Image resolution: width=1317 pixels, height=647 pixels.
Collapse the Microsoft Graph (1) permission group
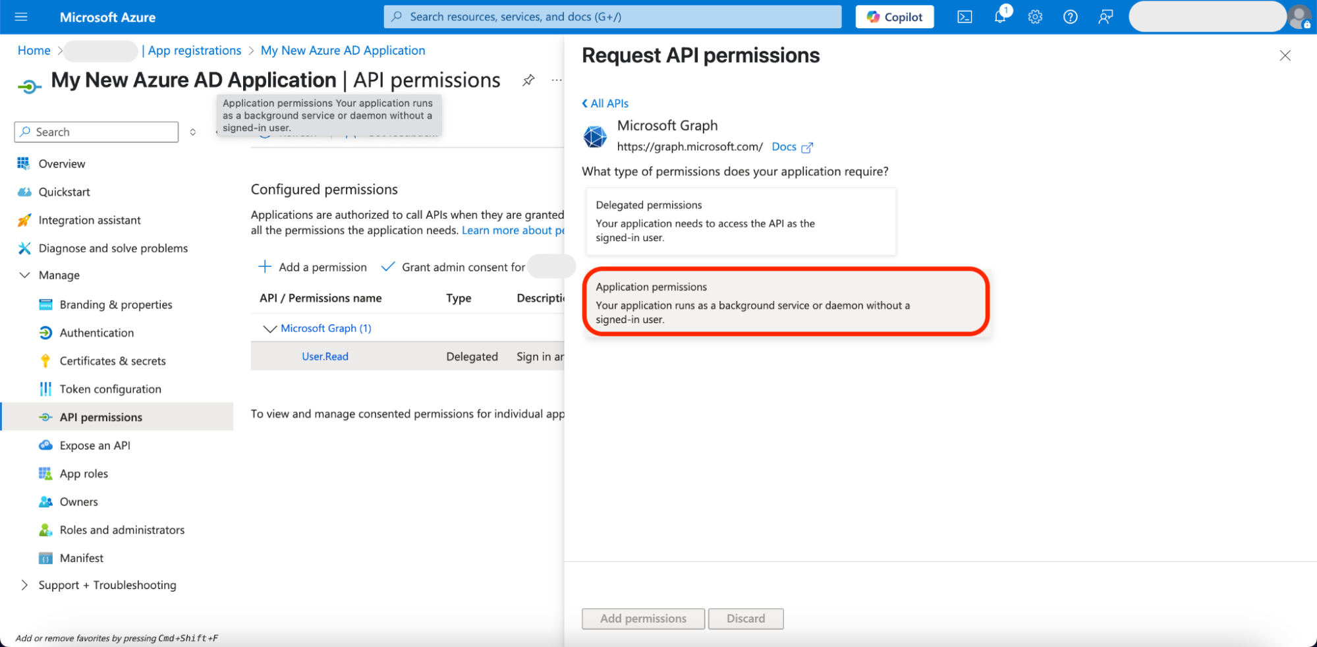pyautogui.click(x=269, y=328)
